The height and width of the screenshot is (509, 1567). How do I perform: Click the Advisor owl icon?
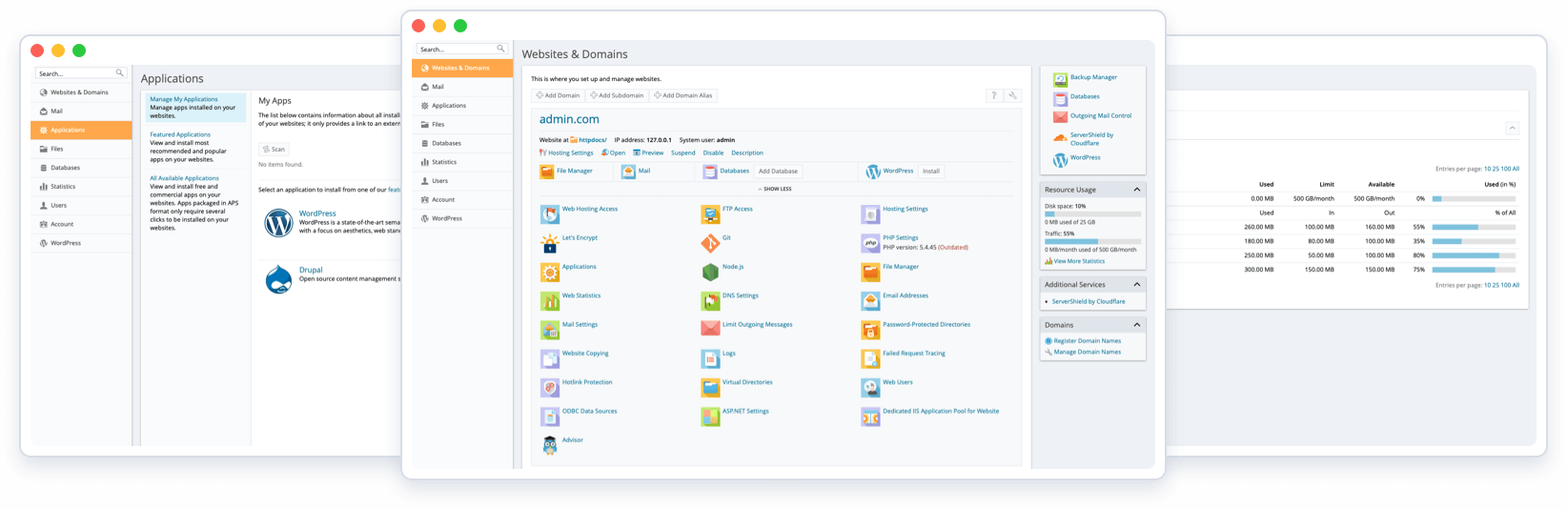click(x=550, y=445)
